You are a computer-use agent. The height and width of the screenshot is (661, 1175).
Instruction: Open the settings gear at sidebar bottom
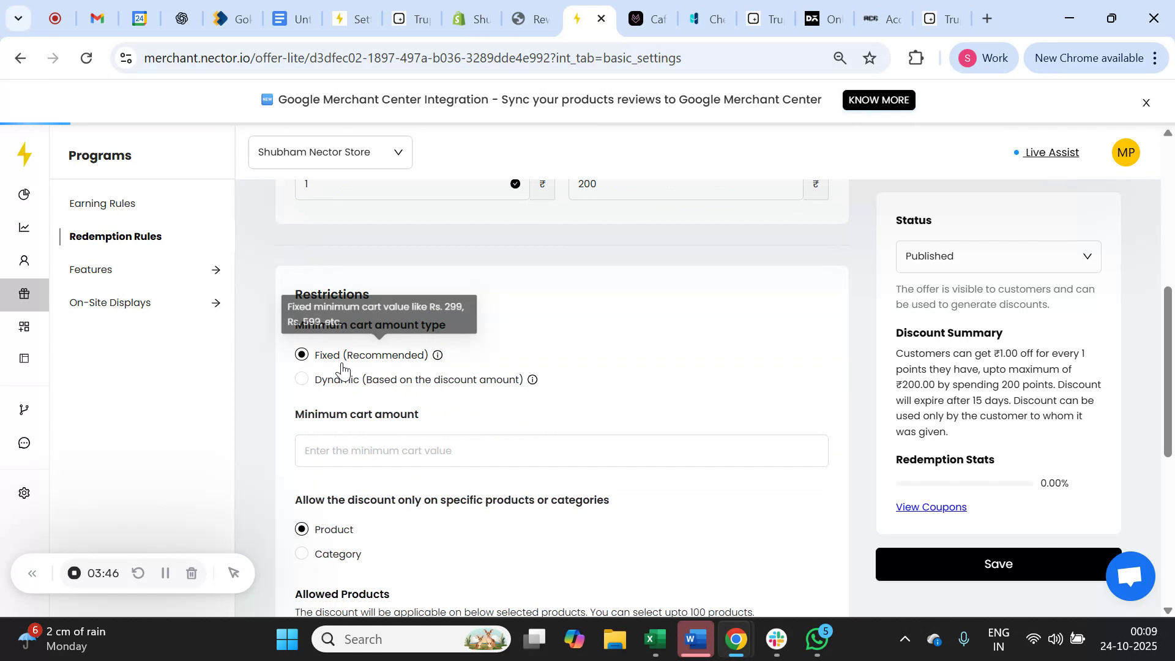(24, 493)
